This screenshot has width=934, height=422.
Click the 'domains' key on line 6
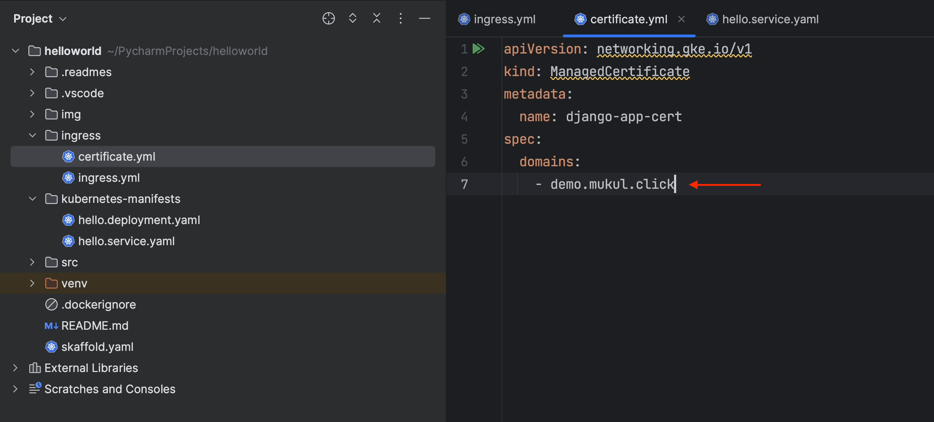point(546,162)
